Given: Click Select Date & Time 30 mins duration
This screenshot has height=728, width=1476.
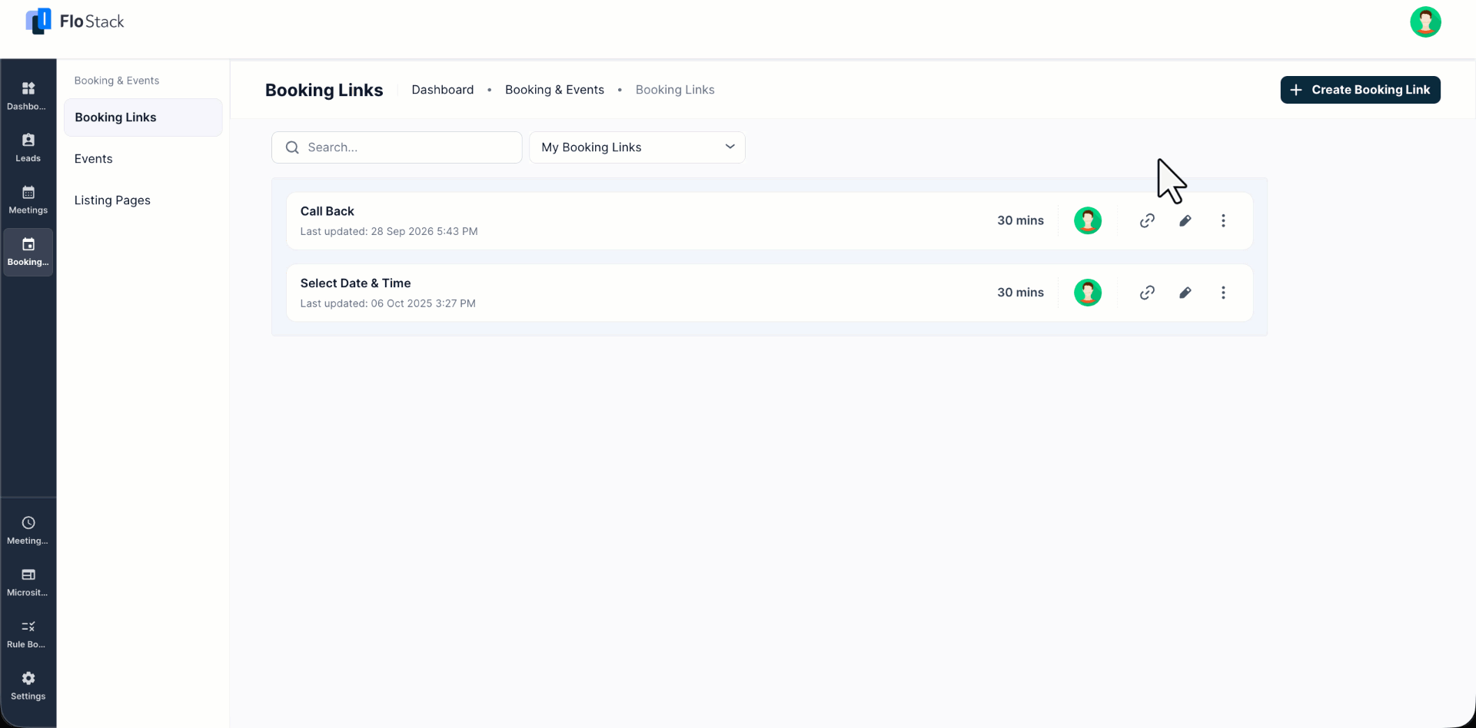Looking at the screenshot, I should point(1020,293).
